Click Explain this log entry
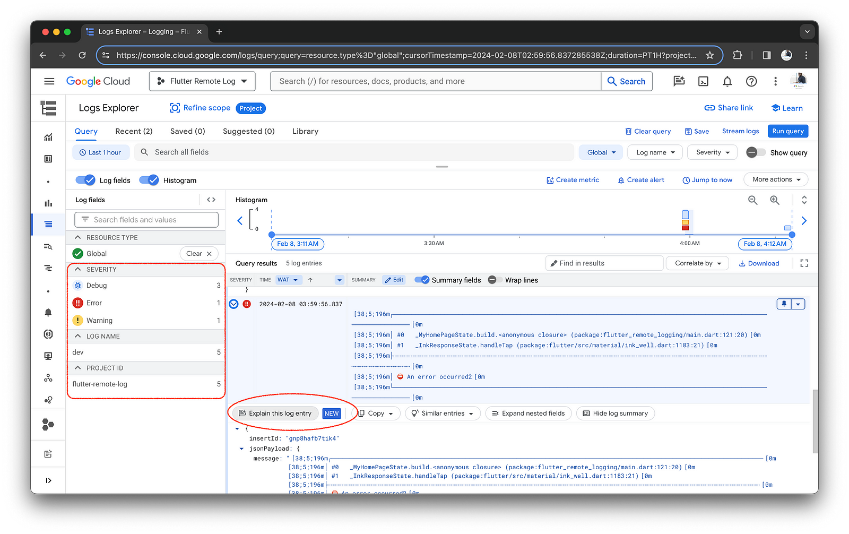Screen dimensions: 849x534 275,414
